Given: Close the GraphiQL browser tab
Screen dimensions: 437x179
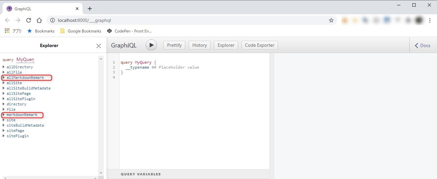Looking at the screenshot, I should pos(77,9).
